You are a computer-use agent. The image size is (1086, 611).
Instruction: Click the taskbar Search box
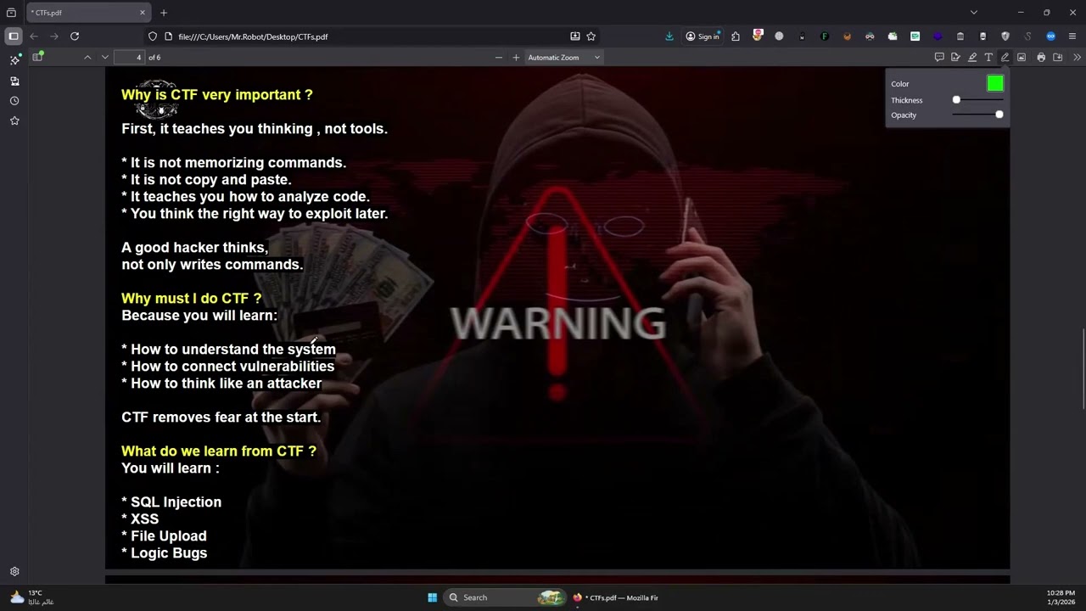pyautogui.click(x=505, y=597)
